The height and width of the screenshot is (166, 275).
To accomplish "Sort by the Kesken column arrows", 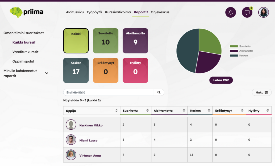I will click(209, 110).
